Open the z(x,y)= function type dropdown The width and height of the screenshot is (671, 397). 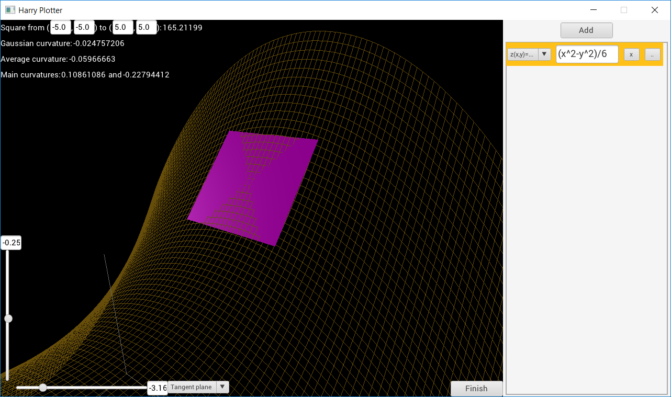(x=529, y=54)
